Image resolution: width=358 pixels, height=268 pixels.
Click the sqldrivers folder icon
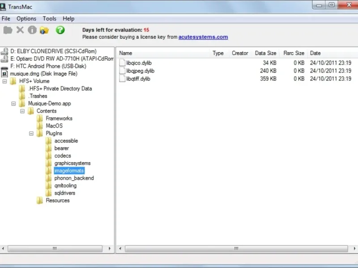pyautogui.click(x=48, y=193)
